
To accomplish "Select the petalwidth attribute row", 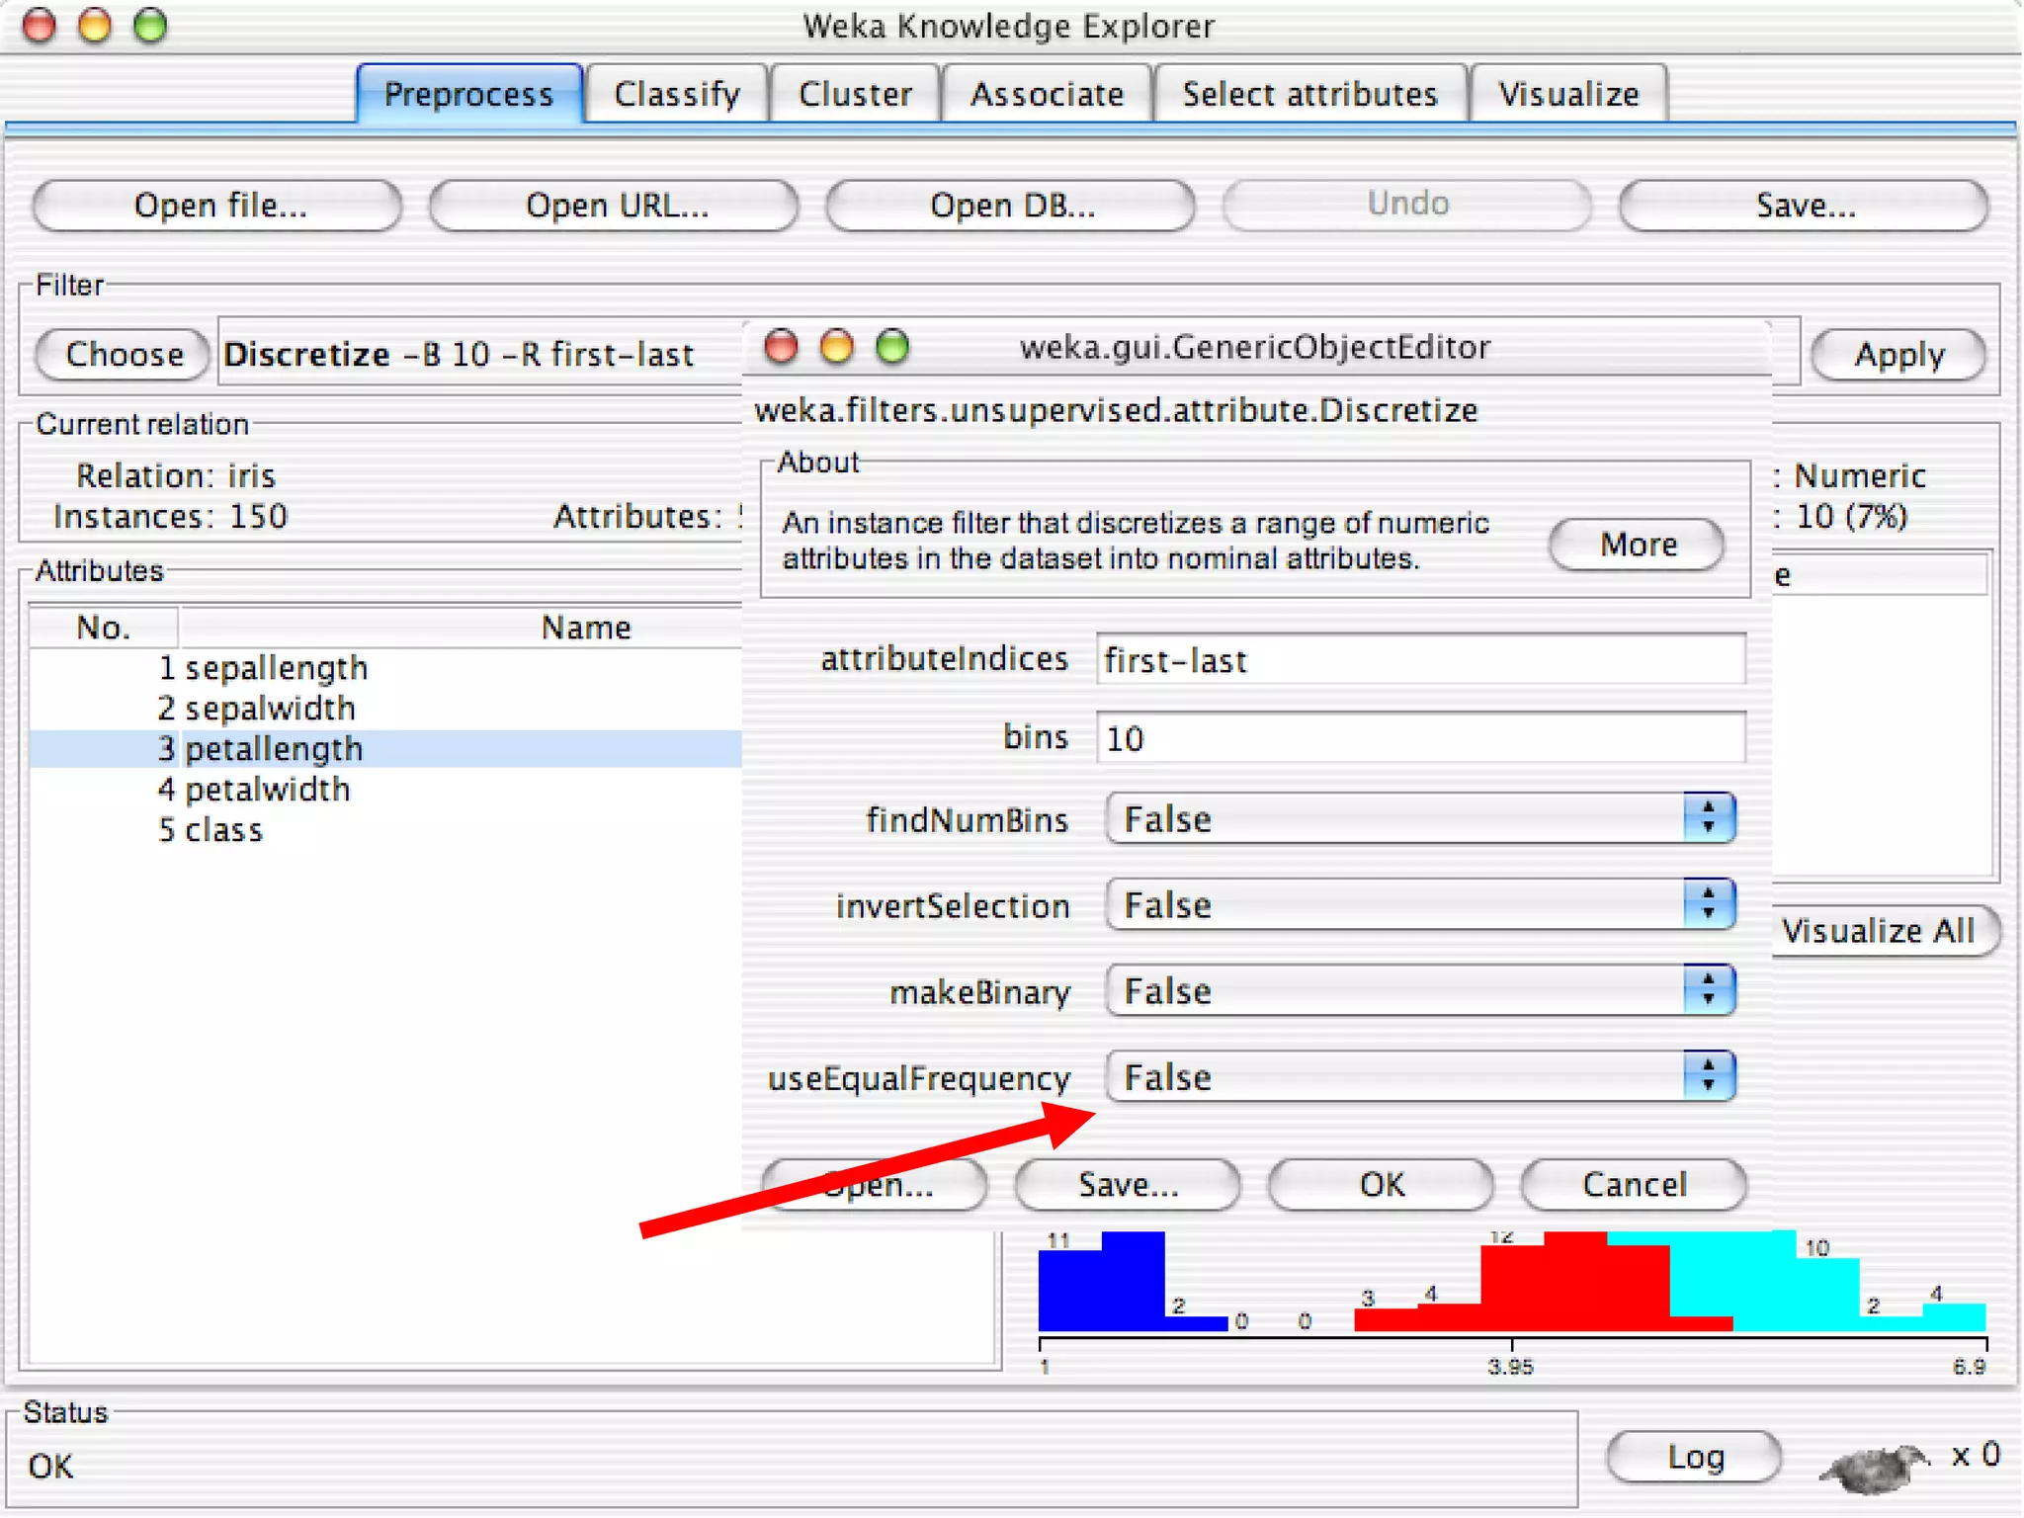I will coord(267,790).
